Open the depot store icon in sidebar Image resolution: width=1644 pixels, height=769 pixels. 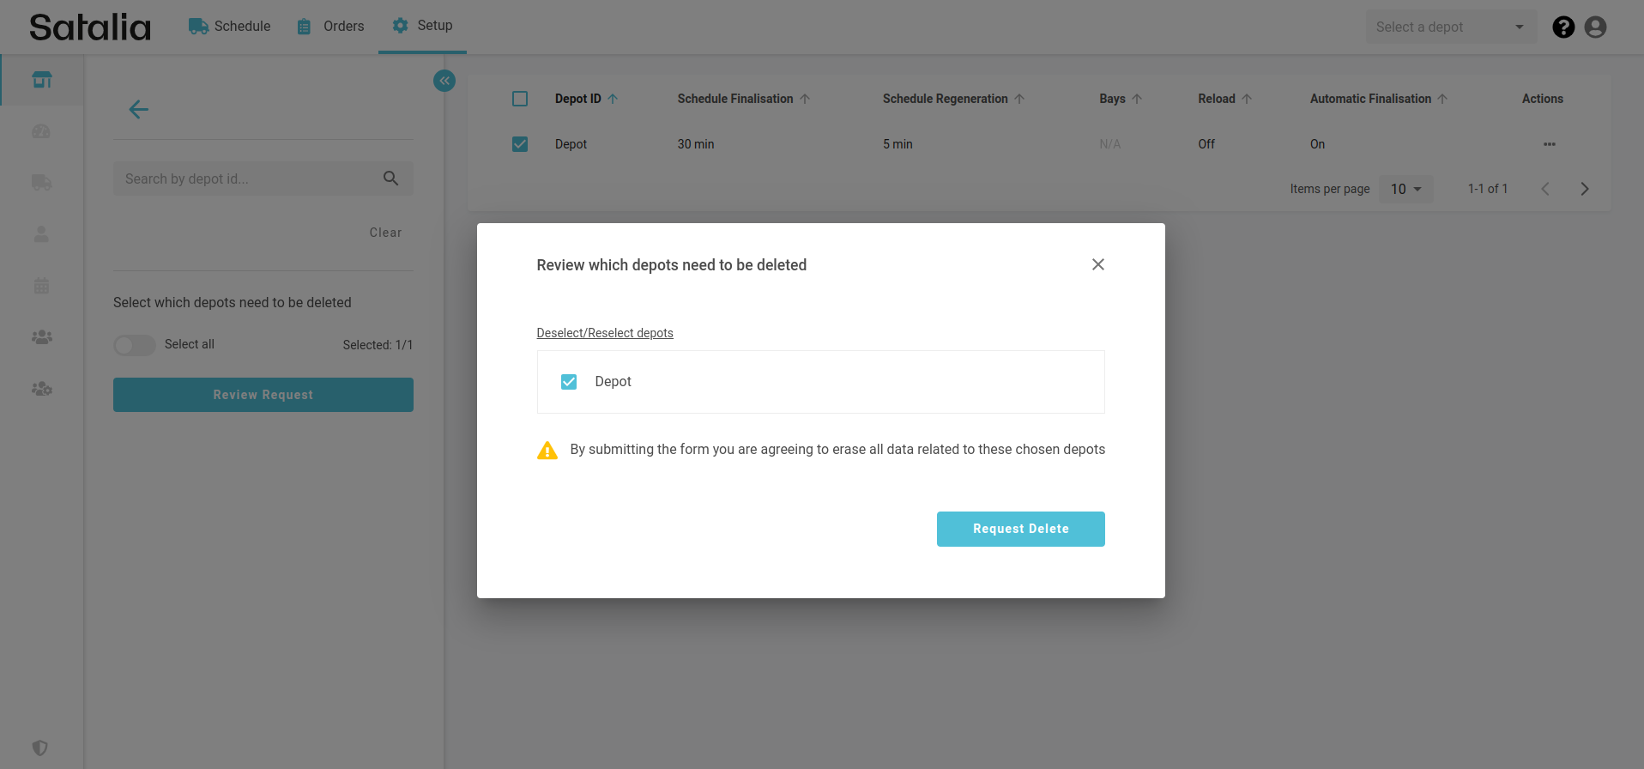42,80
